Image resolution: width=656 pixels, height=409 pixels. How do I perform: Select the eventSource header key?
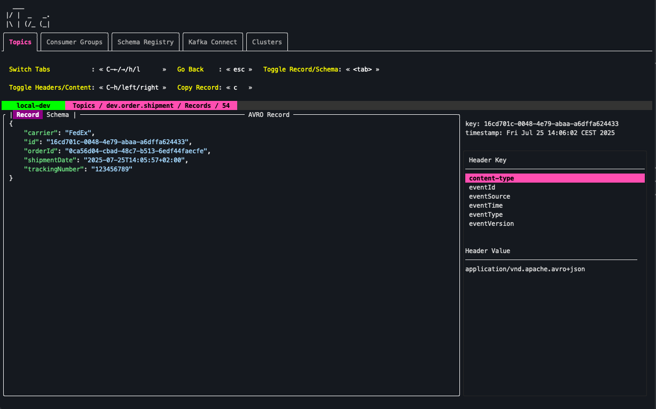(x=489, y=196)
